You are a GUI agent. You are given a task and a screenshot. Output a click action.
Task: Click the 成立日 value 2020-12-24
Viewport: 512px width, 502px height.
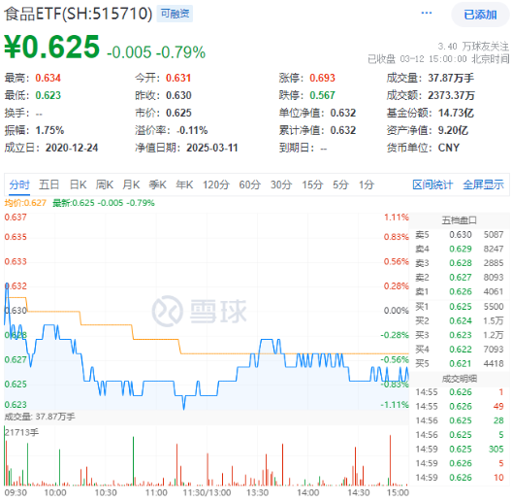point(72,148)
